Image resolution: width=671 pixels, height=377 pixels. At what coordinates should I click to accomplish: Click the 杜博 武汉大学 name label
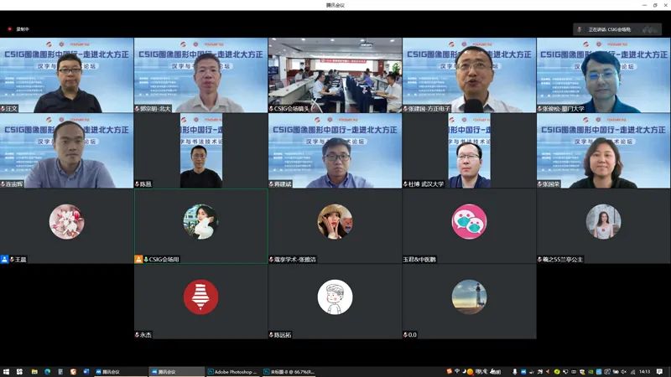424,183
